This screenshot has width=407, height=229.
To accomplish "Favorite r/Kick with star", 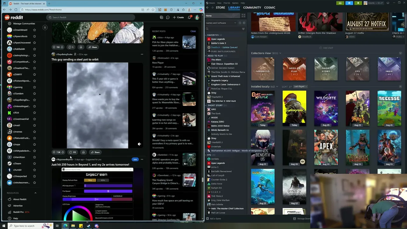I will (34, 113).
